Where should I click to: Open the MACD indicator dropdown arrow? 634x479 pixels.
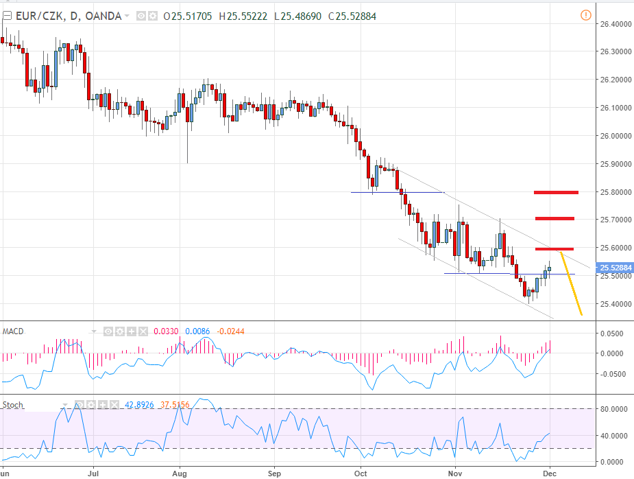pos(94,331)
